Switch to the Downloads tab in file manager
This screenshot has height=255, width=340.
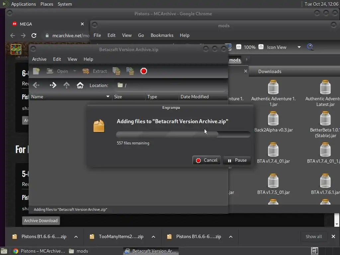pyautogui.click(x=270, y=72)
